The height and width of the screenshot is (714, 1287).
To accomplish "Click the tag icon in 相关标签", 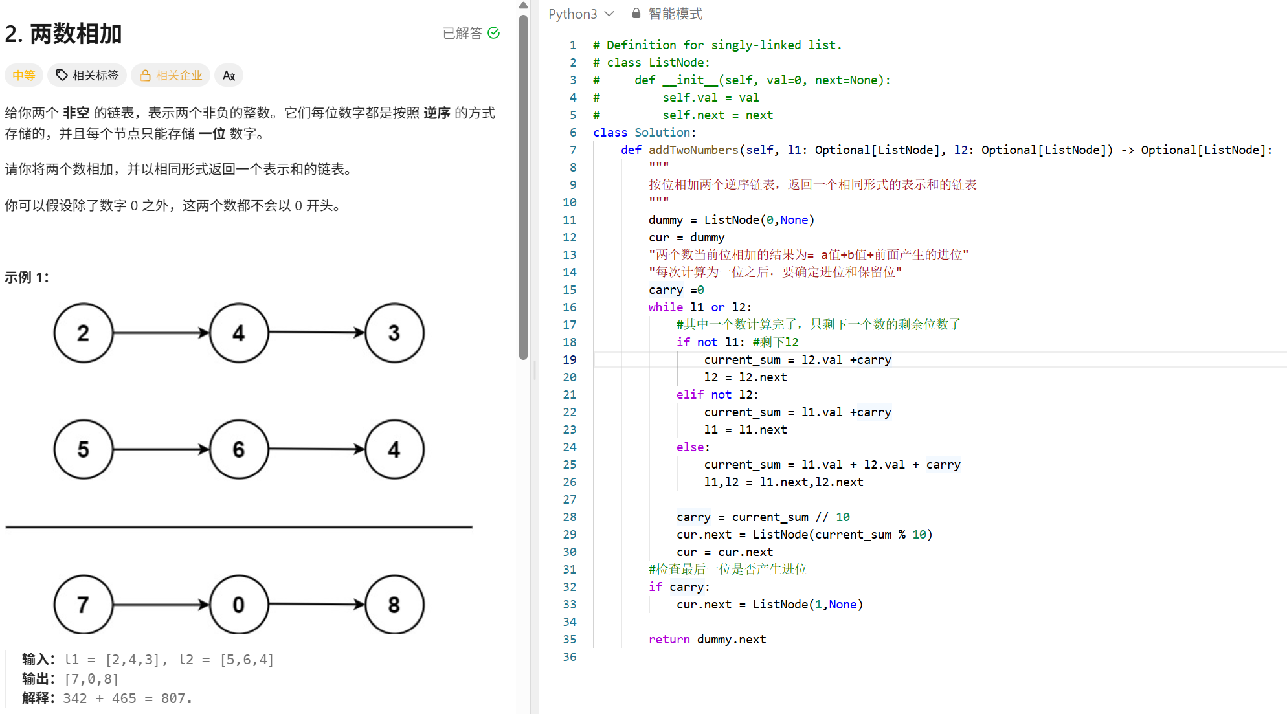I will (x=62, y=76).
